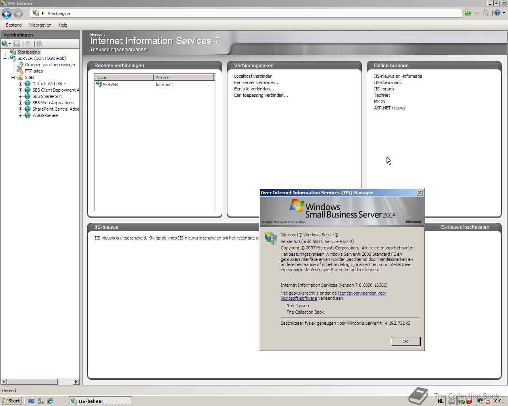Image resolution: width=508 pixels, height=406 pixels.
Task: Open TechNet online resource
Action: click(382, 95)
